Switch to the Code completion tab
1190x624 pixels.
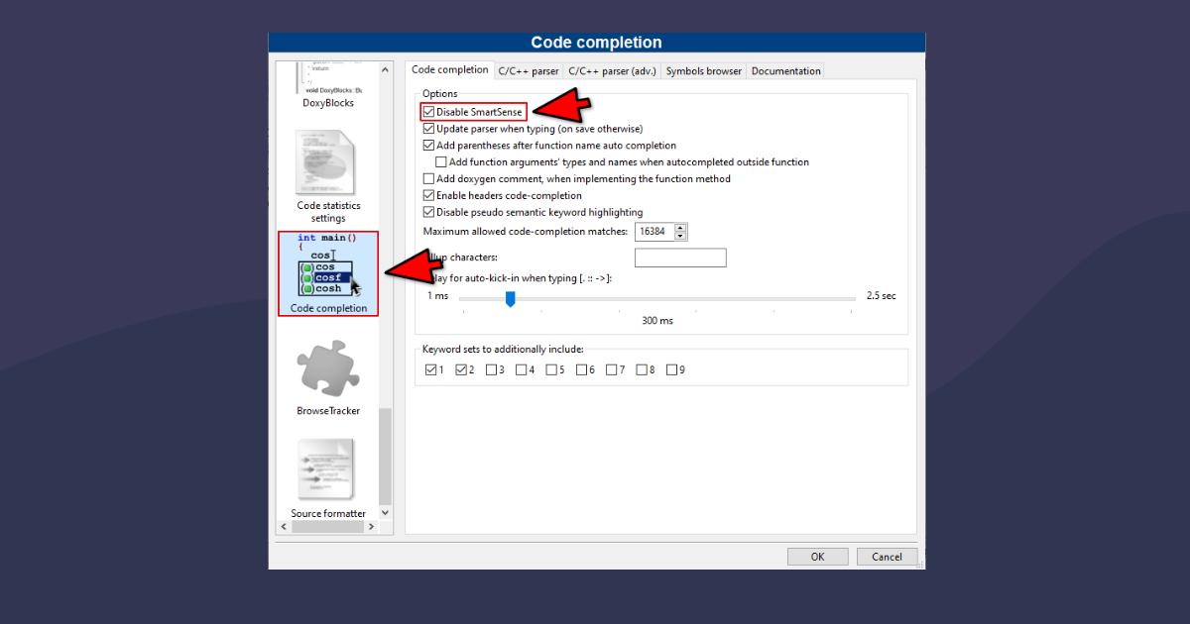click(449, 69)
